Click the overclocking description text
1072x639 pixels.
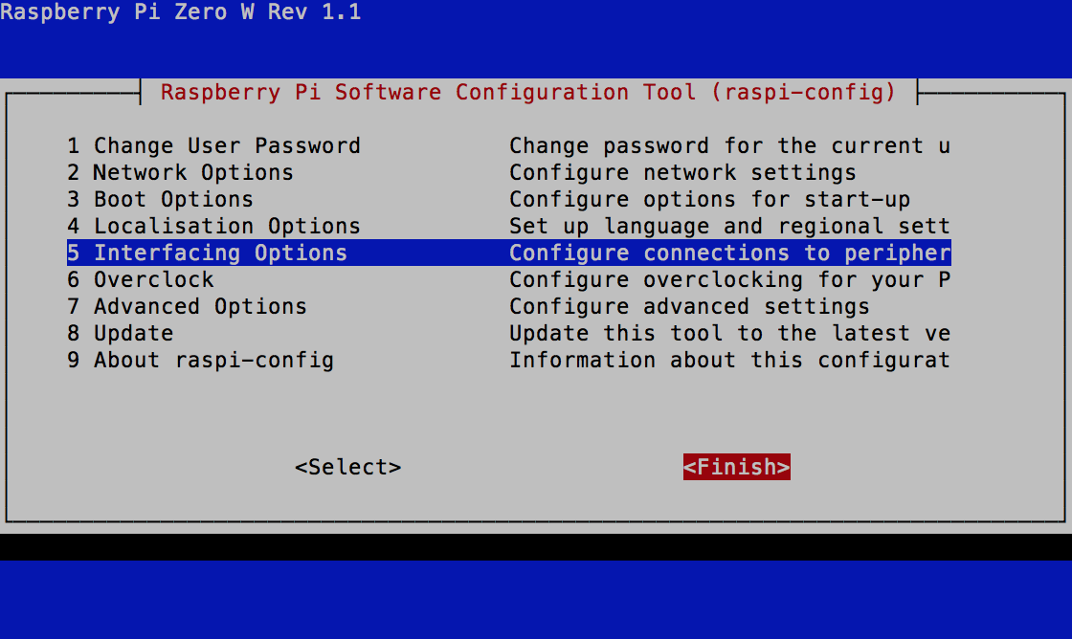pos(730,279)
